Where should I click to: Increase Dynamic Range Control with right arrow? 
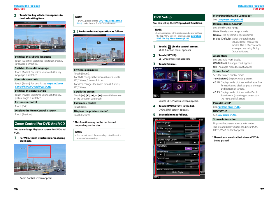[x=195, y=143]
